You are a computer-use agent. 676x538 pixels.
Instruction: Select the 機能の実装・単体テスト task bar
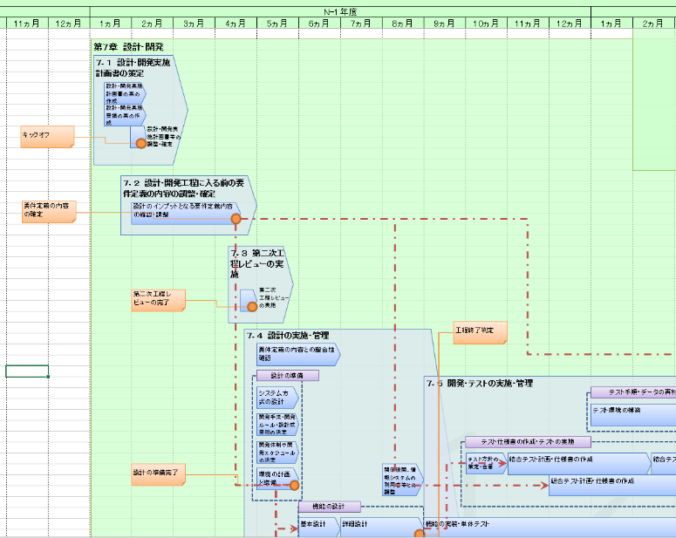tap(550, 527)
